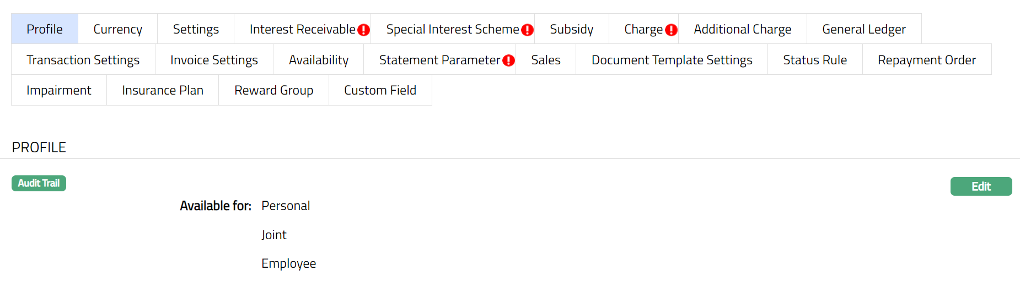Image resolution: width=1020 pixels, height=282 pixels.
Task: Select the Insurance Plan tab
Action: pos(163,90)
